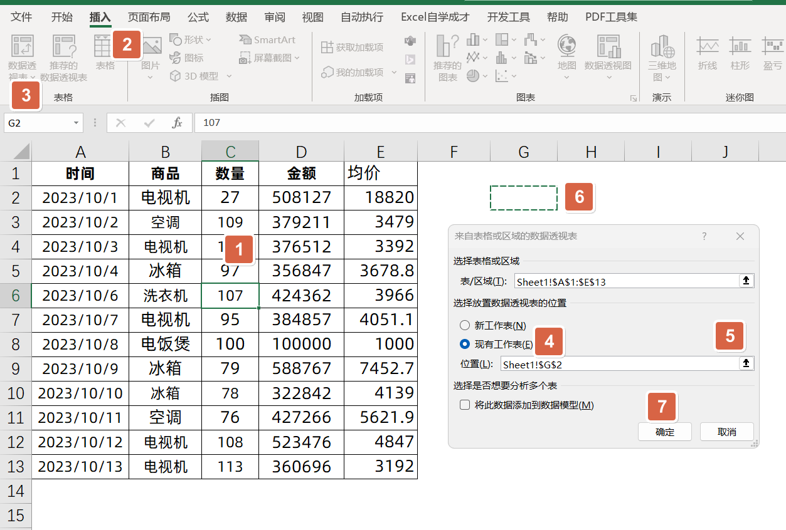This screenshot has height=530, width=786.
Task: Click cell containing 电饭煲
Action: (166, 344)
